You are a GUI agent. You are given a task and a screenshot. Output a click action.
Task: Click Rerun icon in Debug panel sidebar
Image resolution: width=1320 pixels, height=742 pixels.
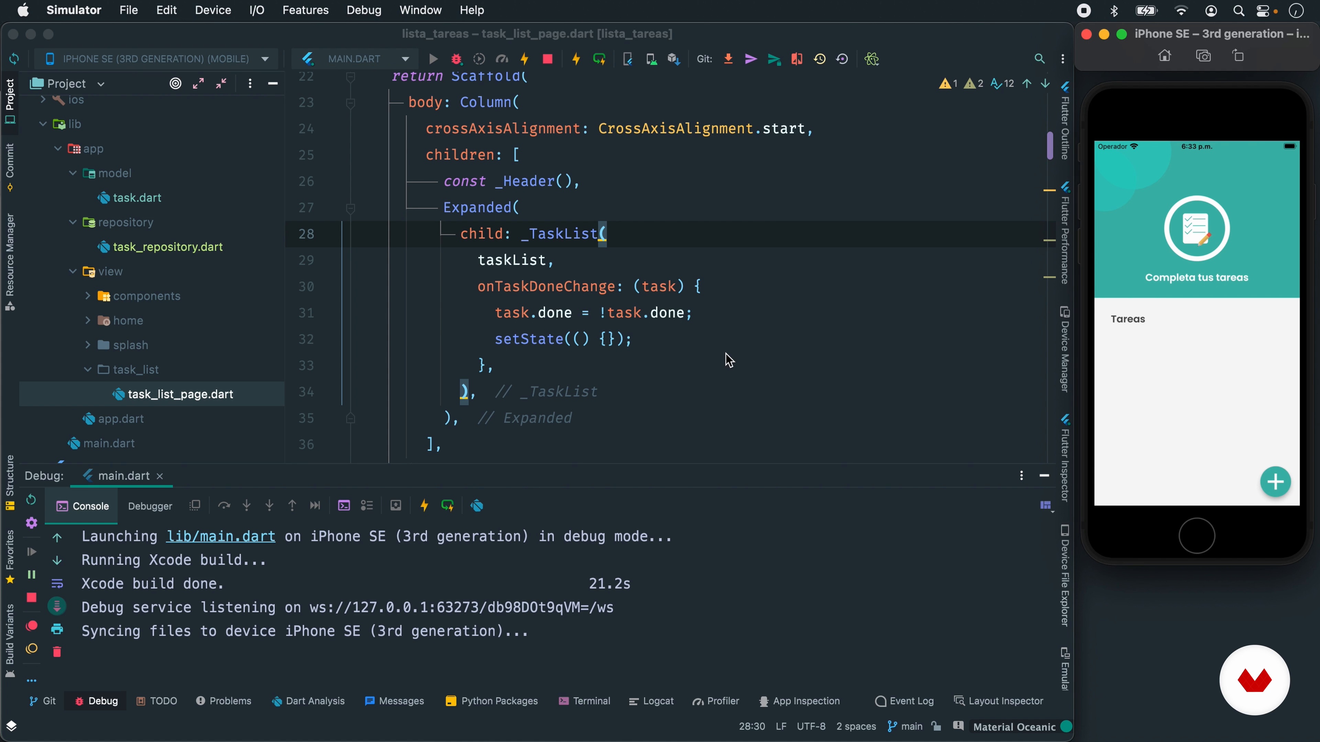coord(31,499)
